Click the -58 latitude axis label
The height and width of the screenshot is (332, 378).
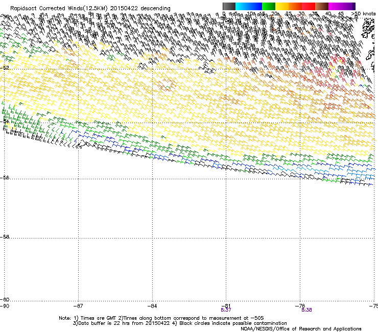pos(5,237)
